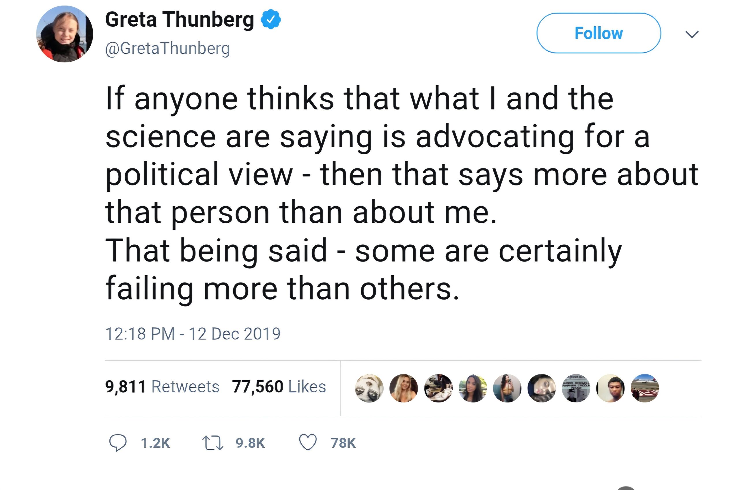Open Greta Thunberg's profile picture

click(x=65, y=34)
